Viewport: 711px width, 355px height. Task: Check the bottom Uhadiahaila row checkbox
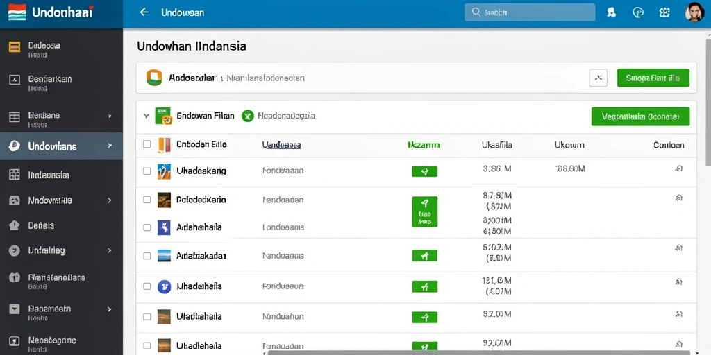pos(147,345)
